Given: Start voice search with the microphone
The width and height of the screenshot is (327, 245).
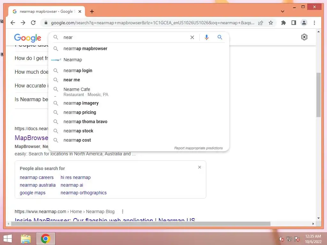Looking at the screenshot, I should click(x=207, y=37).
